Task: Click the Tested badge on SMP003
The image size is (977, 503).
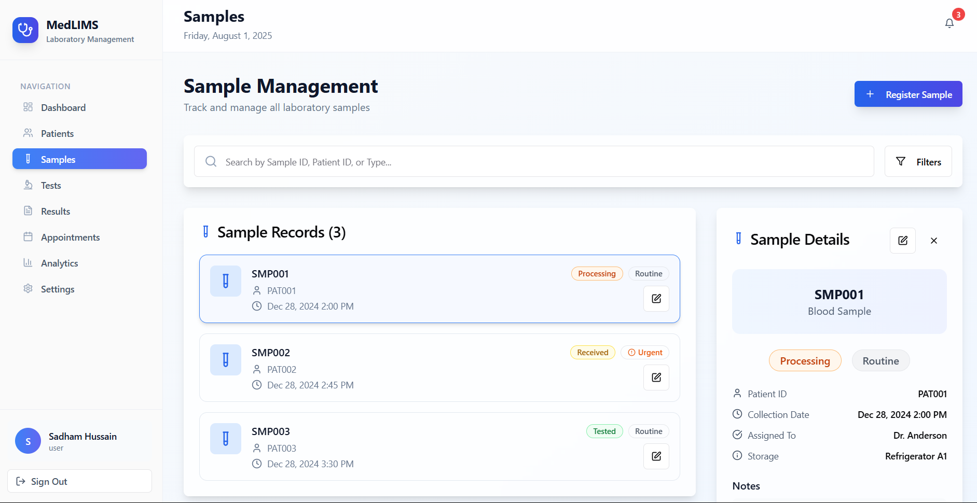Action: tap(604, 431)
